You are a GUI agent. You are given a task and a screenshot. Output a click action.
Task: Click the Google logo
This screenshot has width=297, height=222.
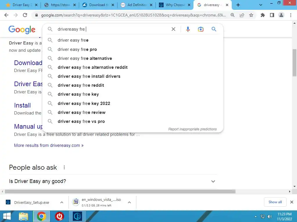pyautogui.click(x=22, y=30)
